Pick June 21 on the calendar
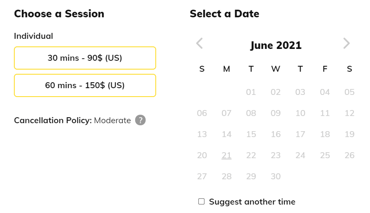 click(x=226, y=155)
